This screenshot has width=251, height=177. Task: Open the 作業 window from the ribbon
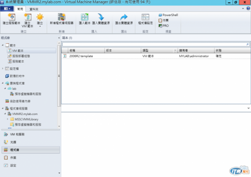coord(164,20)
